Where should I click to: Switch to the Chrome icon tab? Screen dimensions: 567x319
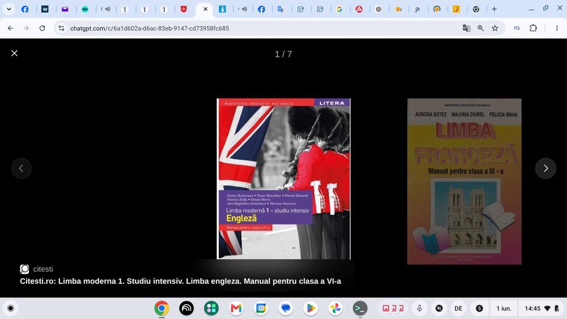(x=476, y=9)
